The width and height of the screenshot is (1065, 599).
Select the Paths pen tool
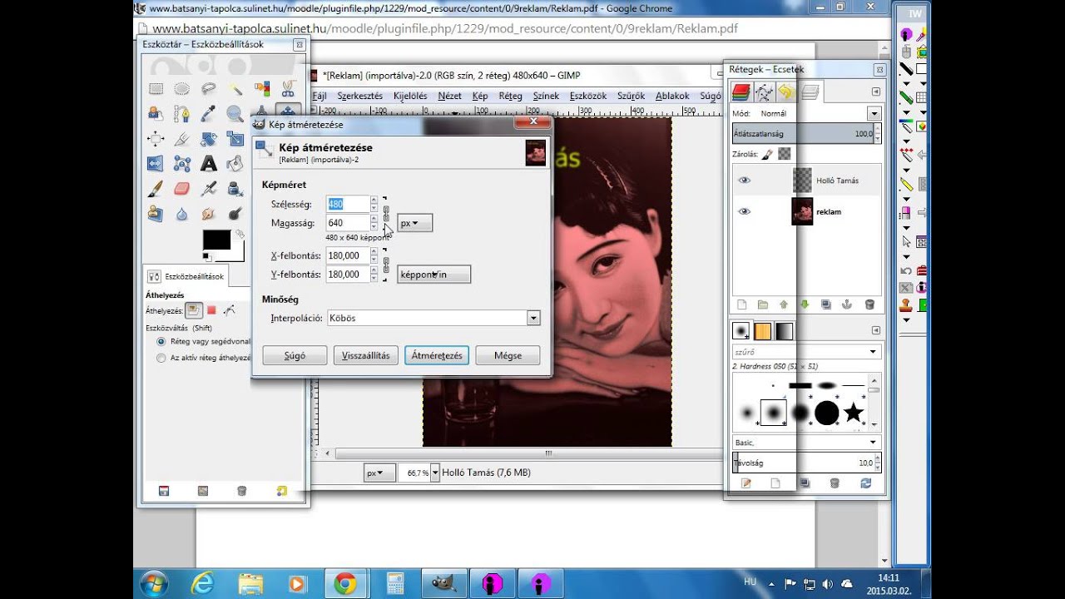[x=181, y=114]
